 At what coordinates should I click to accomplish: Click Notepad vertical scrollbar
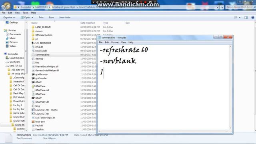(x=230, y=87)
